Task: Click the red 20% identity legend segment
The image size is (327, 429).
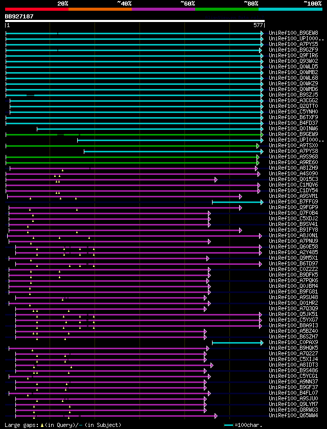Action: pyautogui.click(x=37, y=9)
